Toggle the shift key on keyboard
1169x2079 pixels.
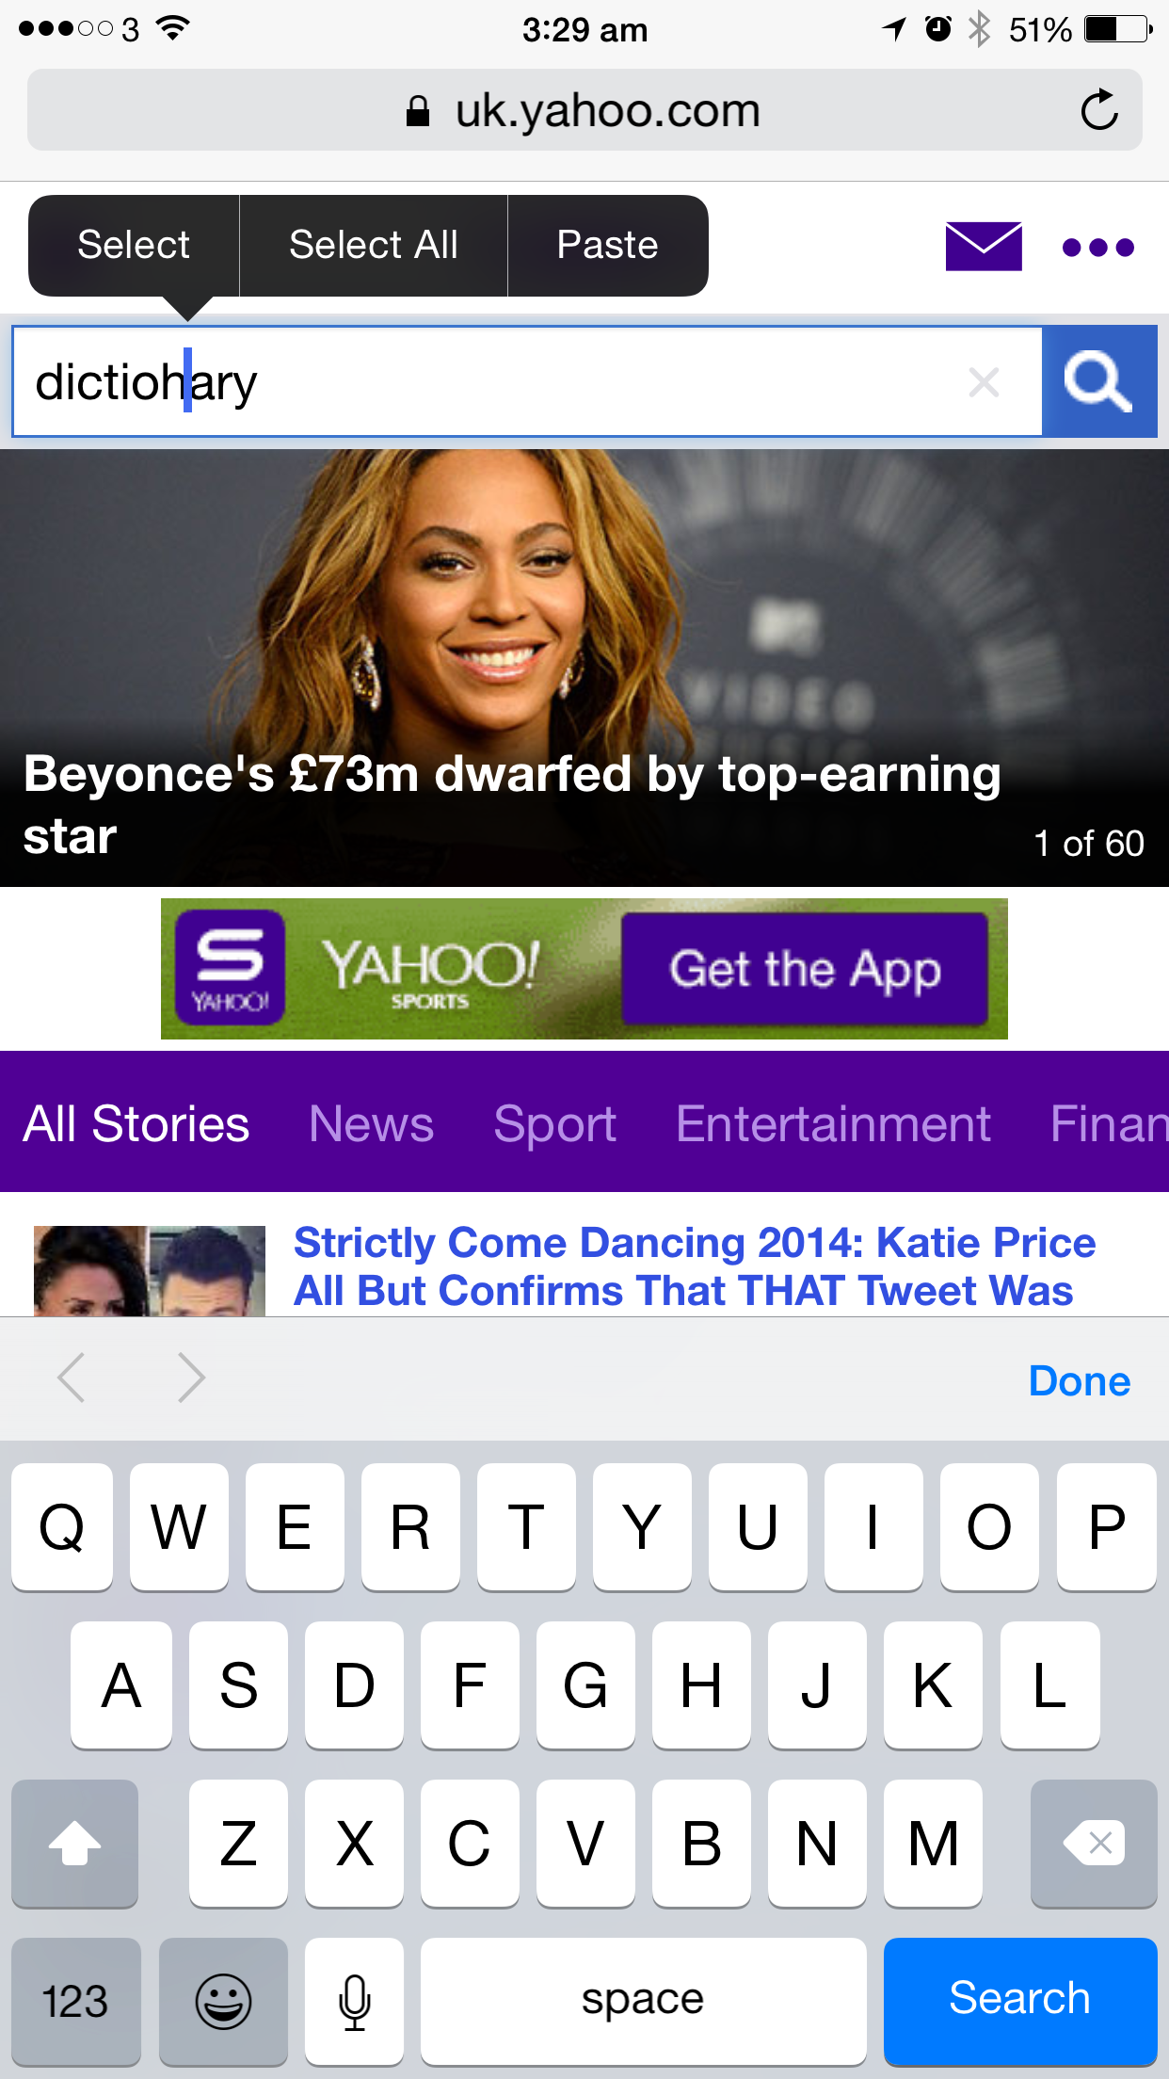click(x=75, y=1844)
